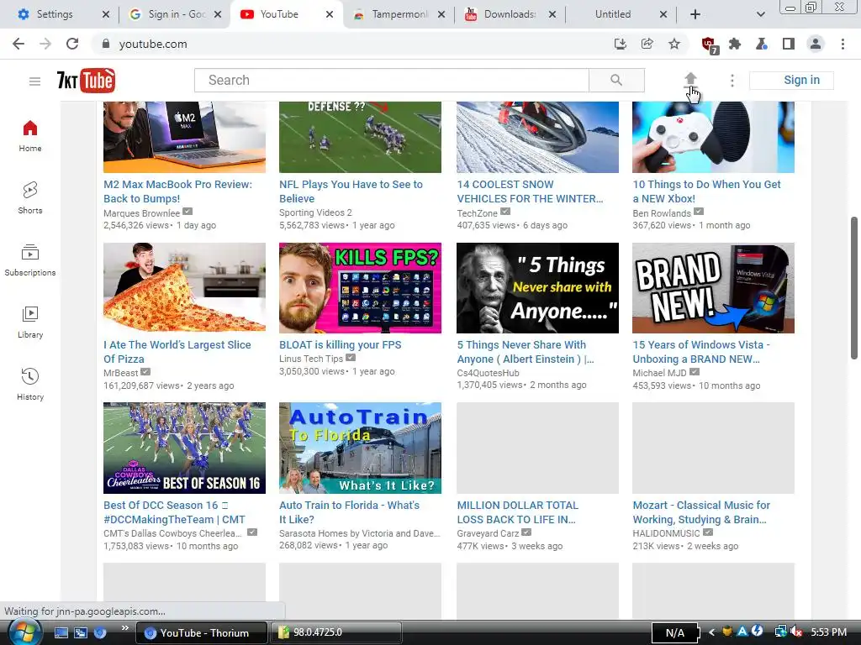Click the youtube.com address bar
This screenshot has height=645, width=861.
coord(351,44)
